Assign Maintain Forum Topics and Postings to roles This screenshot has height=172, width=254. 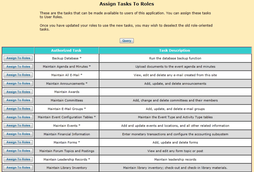[x=18, y=151]
